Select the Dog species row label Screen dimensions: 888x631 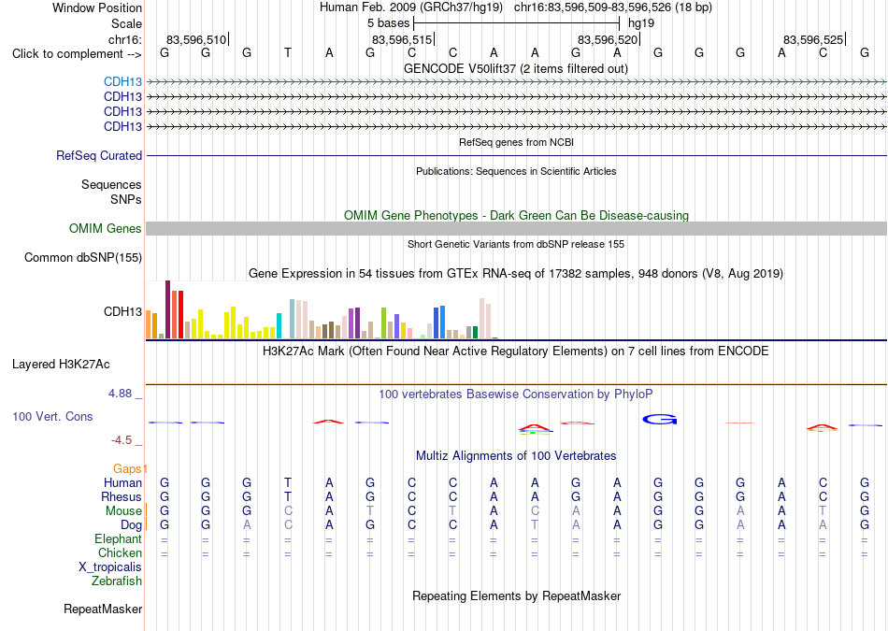(131, 525)
